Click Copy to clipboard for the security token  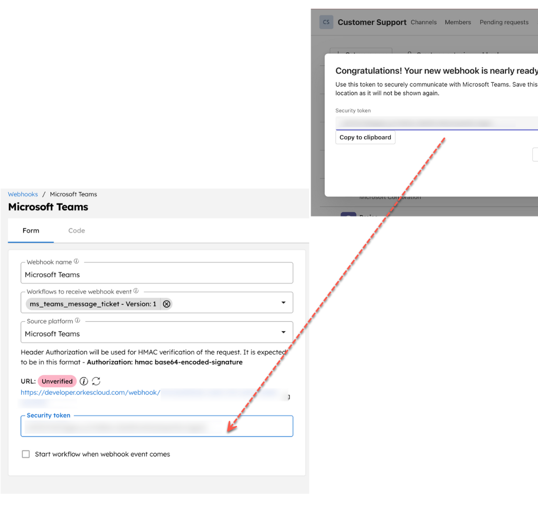[x=365, y=137]
